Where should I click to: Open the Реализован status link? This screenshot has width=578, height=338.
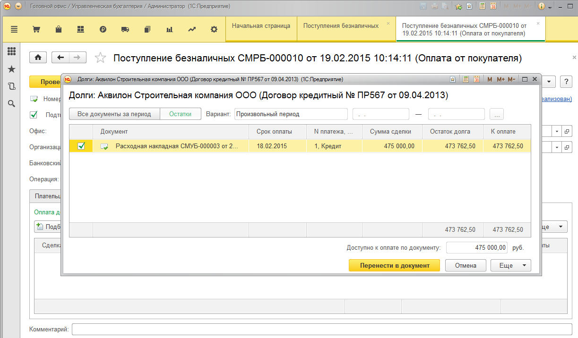point(556,99)
